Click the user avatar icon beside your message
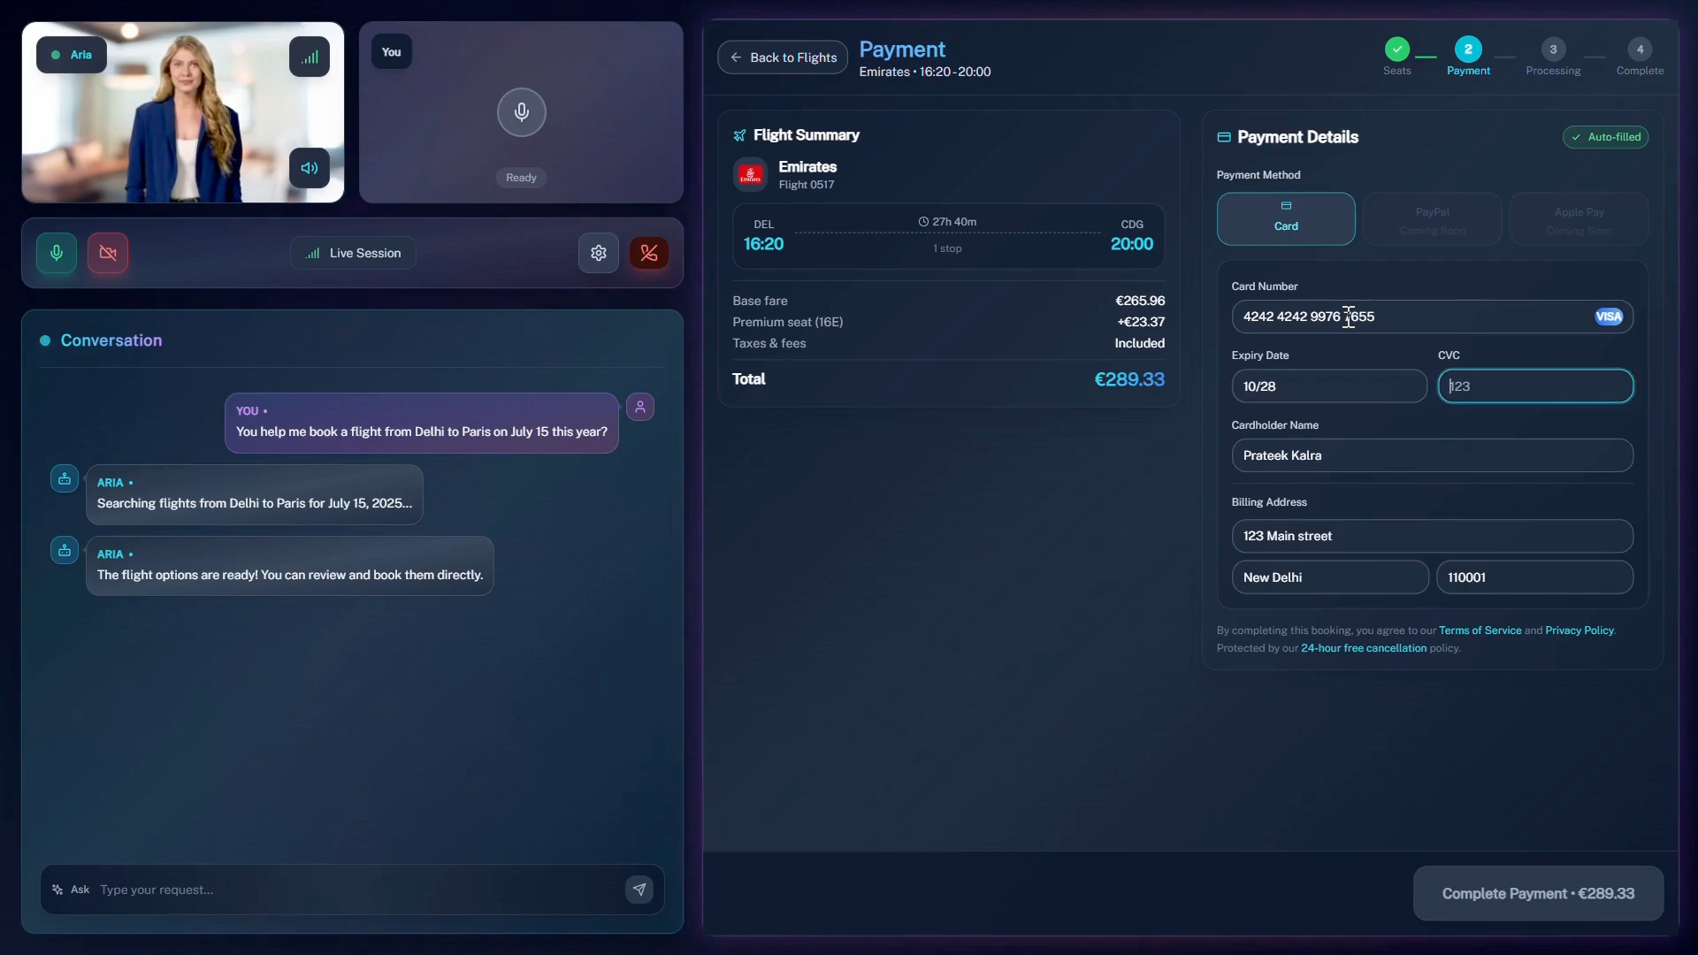The width and height of the screenshot is (1698, 955). [x=640, y=408]
